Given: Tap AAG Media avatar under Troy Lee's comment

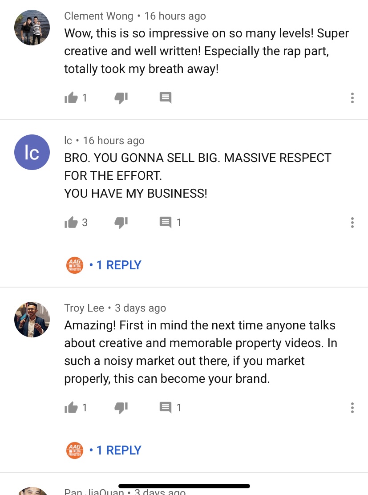Looking at the screenshot, I should [x=75, y=450].
